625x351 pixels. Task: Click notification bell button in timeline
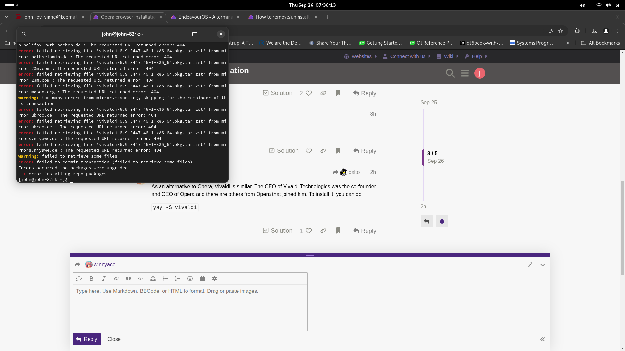click(x=442, y=221)
